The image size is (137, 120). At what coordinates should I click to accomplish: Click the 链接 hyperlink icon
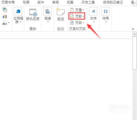click(x=47, y=11)
